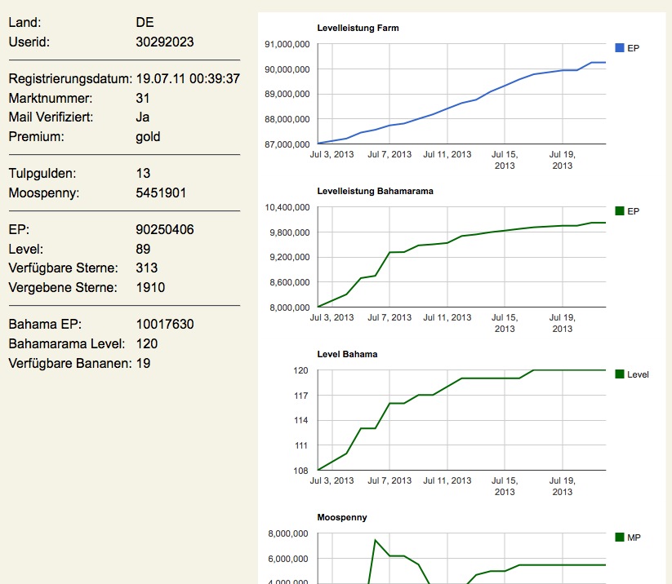672x584 pixels.
Task: Click the Levelleistung Farm chart title
Action: [x=358, y=29]
